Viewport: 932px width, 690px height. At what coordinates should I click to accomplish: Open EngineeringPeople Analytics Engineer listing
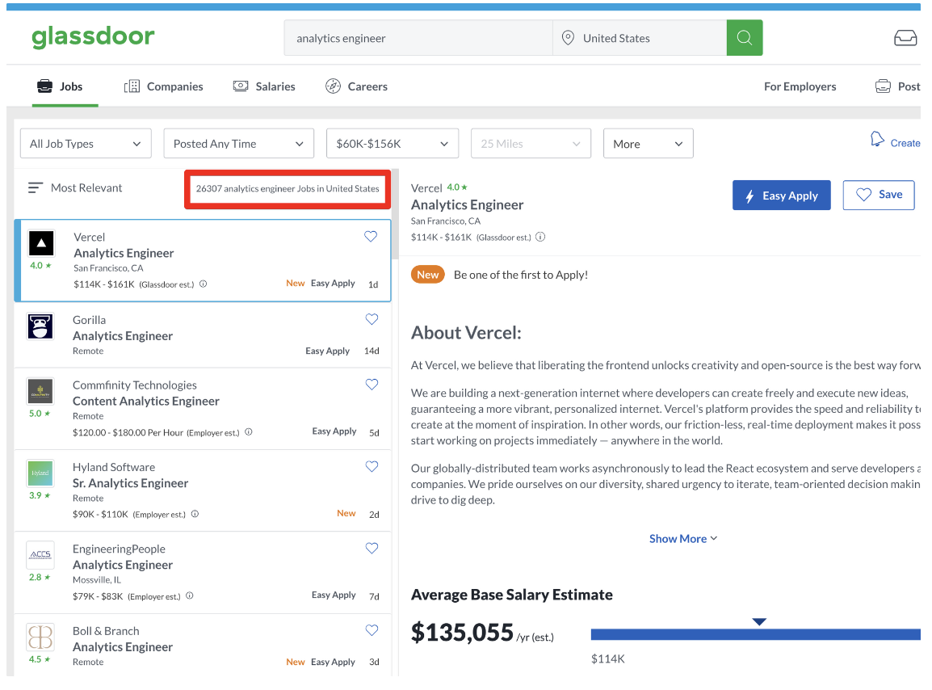click(203, 572)
